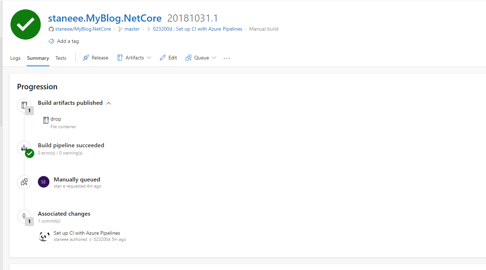Open the 023200d commit link in header
Screen dimensions: 486x270
click(x=197, y=29)
